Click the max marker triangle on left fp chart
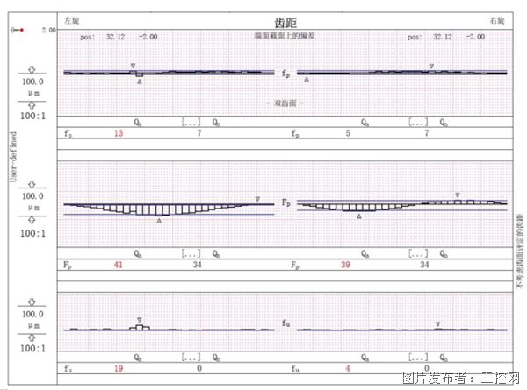The width and height of the screenshot is (527, 390). [x=133, y=66]
